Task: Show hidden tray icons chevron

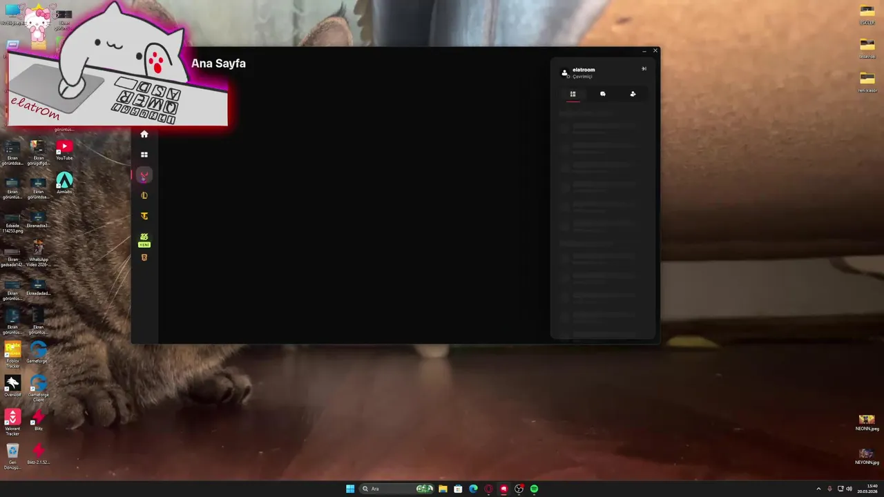Action: pyautogui.click(x=818, y=489)
